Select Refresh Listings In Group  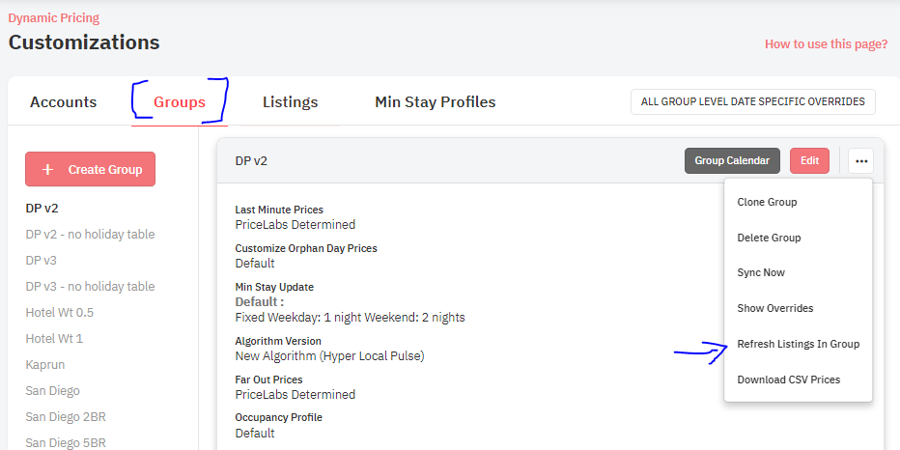point(798,345)
